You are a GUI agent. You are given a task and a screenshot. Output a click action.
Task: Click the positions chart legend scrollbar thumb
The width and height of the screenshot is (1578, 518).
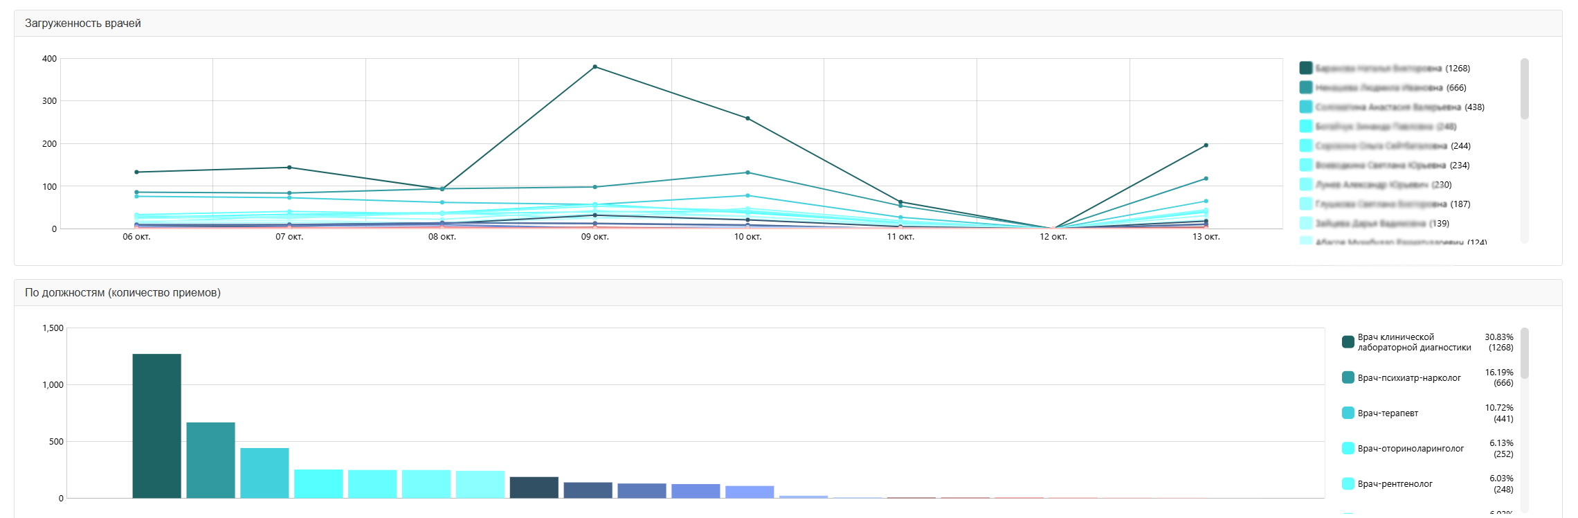pos(1524,353)
